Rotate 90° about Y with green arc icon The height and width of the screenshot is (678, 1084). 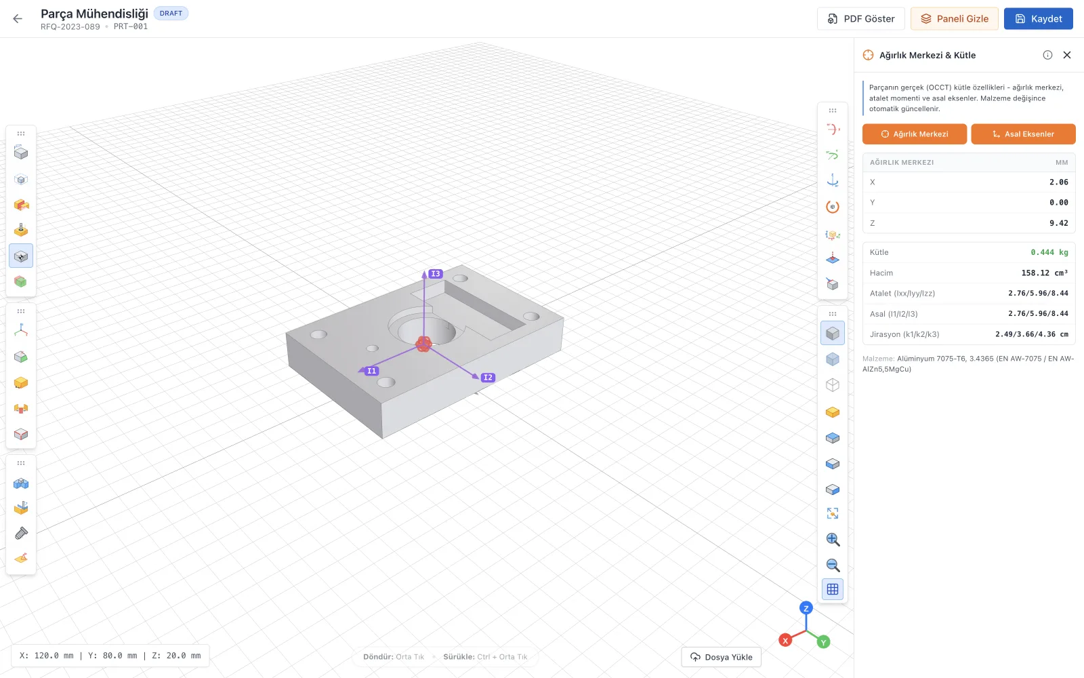coord(833,155)
